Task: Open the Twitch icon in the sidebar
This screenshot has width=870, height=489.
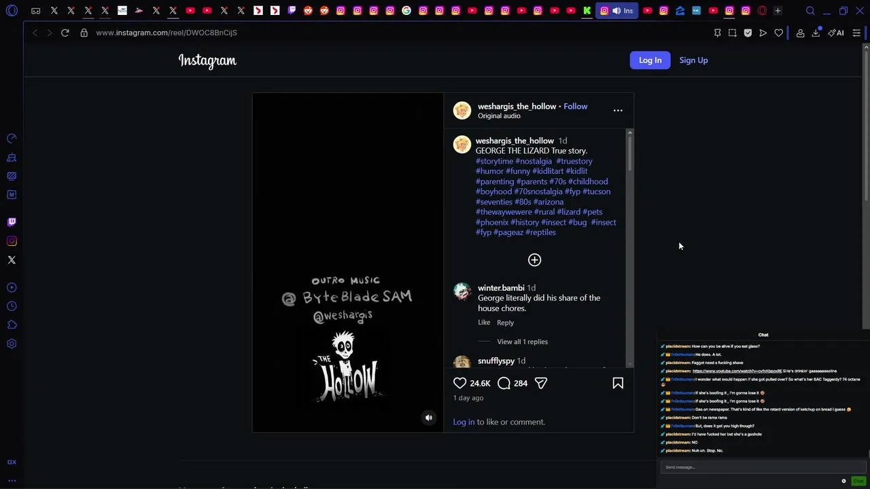Action: 12,222
